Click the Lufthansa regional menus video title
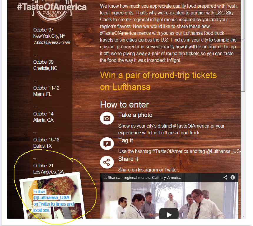This screenshot has width=253, height=226. pyautogui.click(x=142, y=177)
